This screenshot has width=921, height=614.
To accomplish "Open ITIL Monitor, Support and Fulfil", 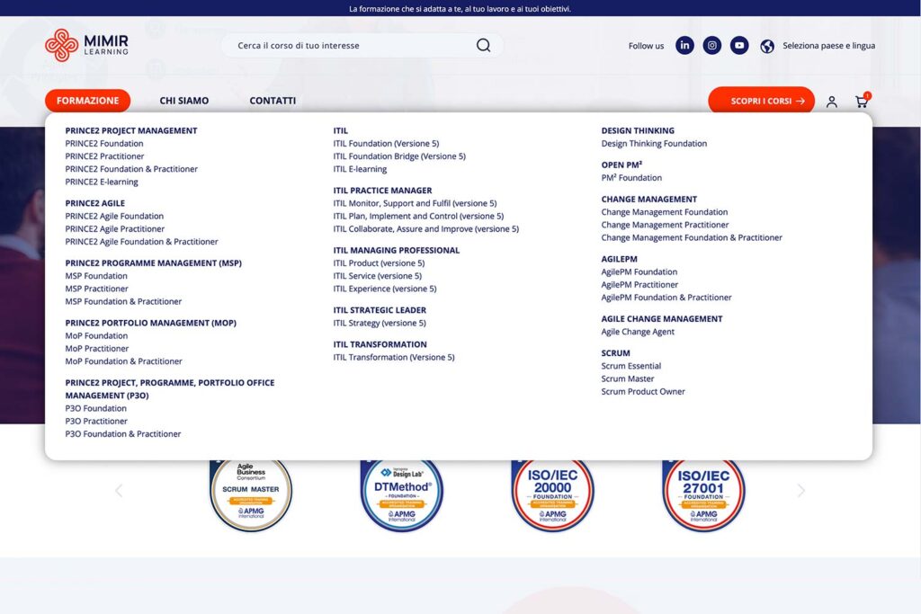I will point(415,203).
